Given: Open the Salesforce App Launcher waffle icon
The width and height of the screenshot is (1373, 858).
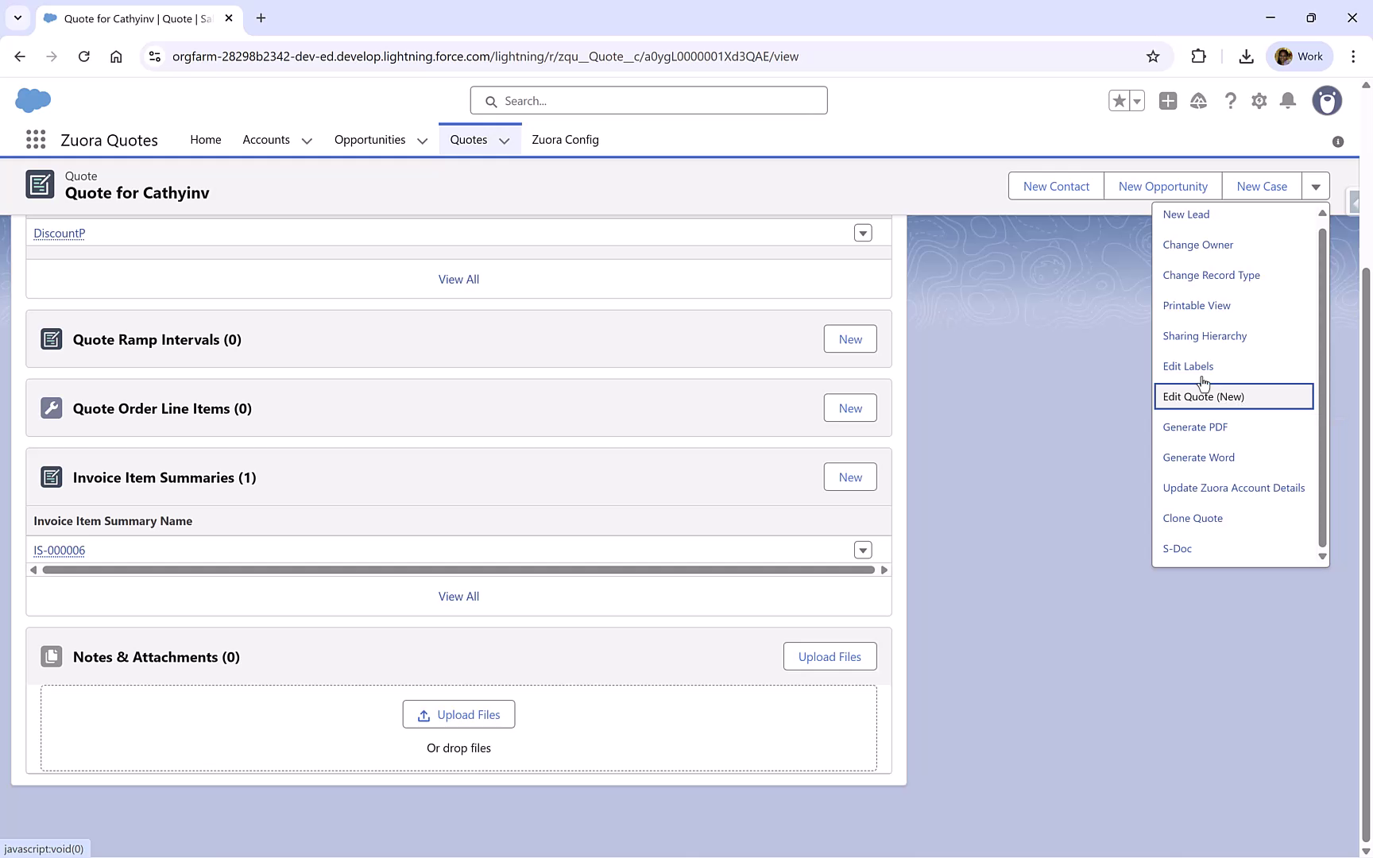Looking at the screenshot, I should [x=35, y=139].
